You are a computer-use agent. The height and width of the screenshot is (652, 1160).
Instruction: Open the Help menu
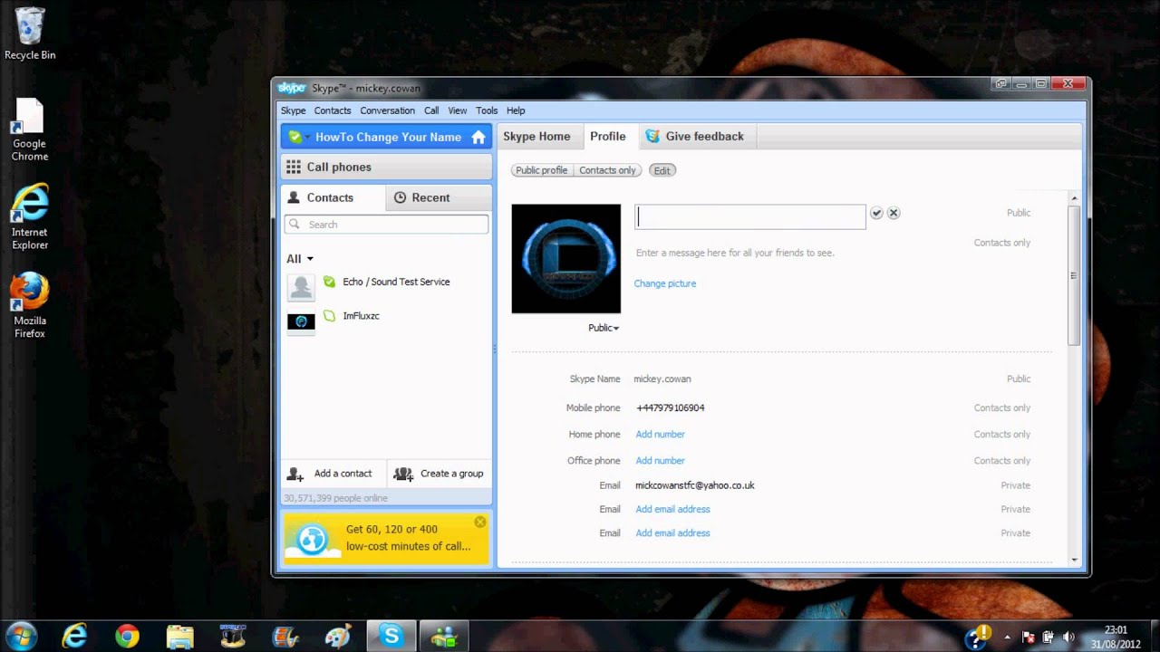pyautogui.click(x=516, y=110)
